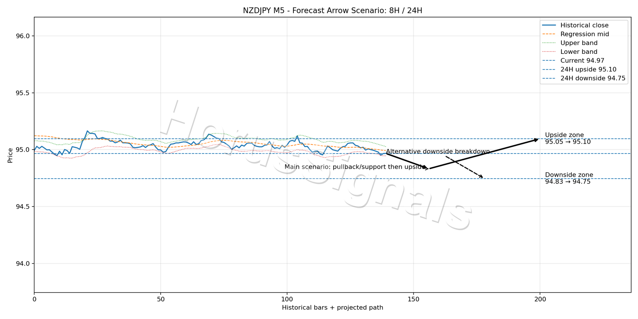Screen dimensions: 638x319
Task: Click the '94.83 → 94.75' downside range text
Action: [x=568, y=182]
